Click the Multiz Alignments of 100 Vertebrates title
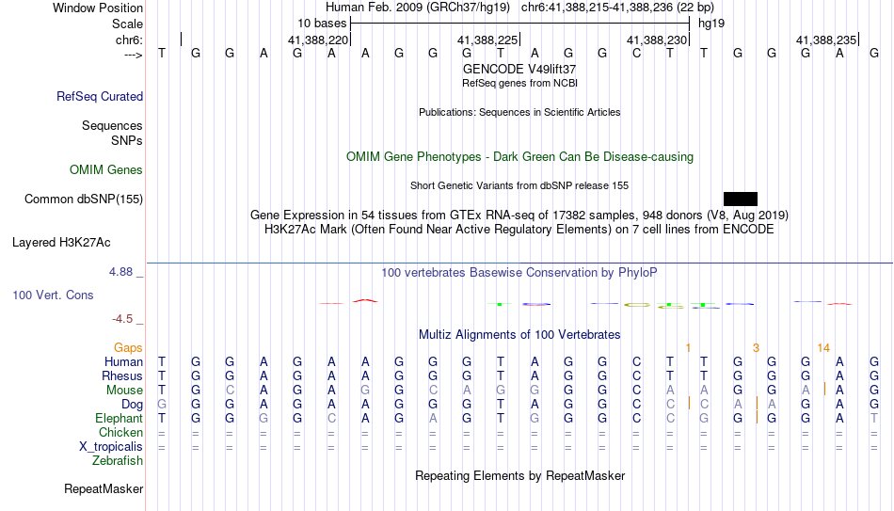894x511 pixels. [x=519, y=335]
